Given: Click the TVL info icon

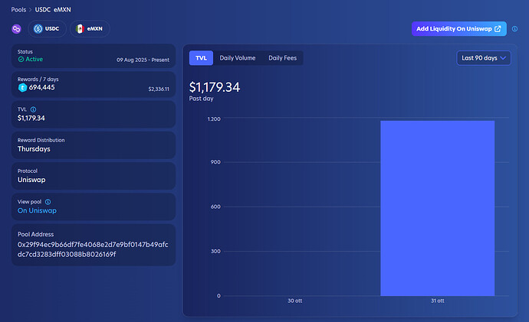Looking at the screenshot, I should point(33,109).
